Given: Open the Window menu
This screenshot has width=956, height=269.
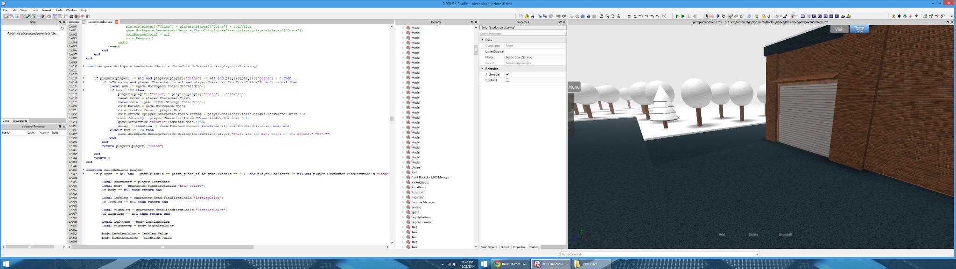Looking at the screenshot, I should tap(71, 10).
